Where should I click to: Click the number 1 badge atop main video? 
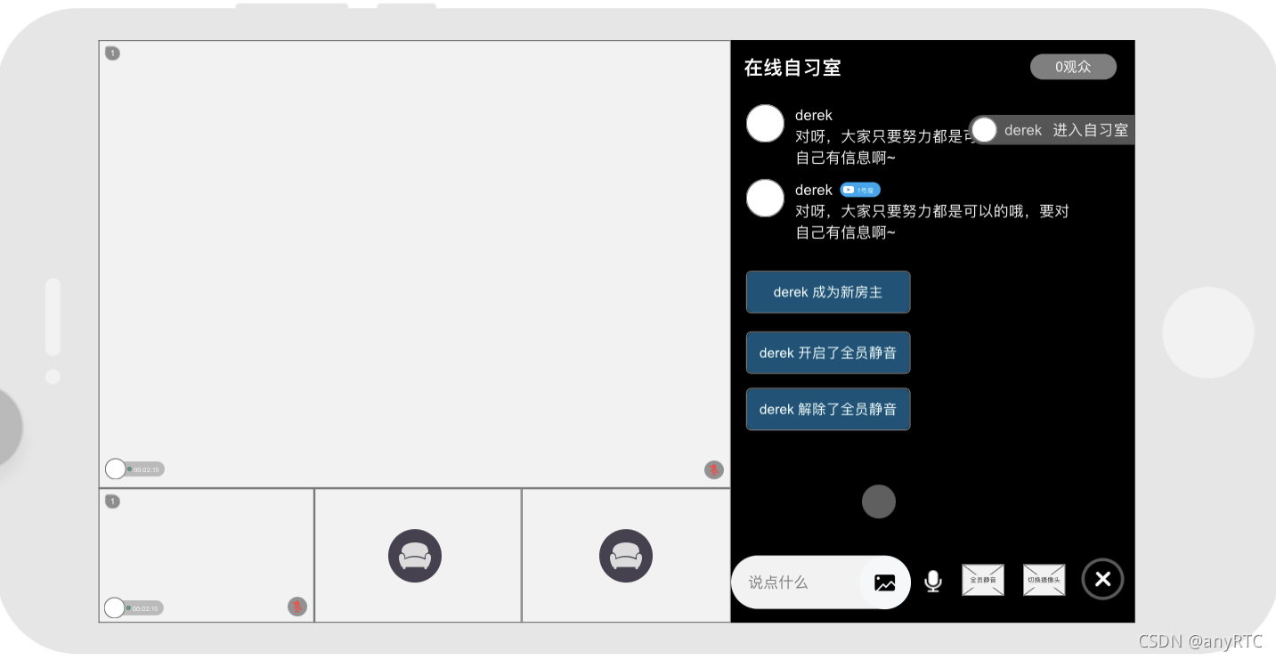(112, 53)
